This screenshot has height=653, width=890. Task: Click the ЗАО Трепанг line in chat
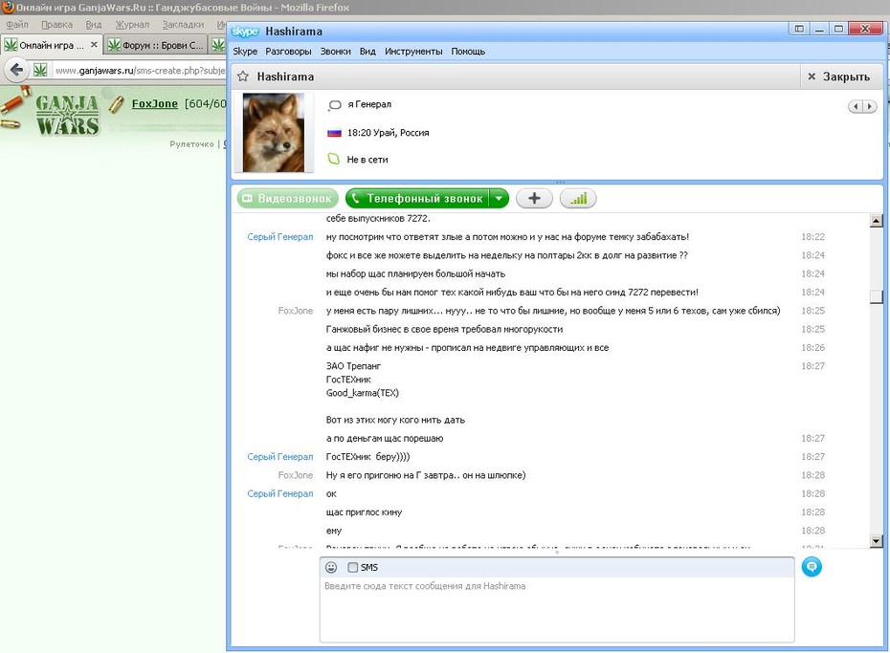click(353, 366)
